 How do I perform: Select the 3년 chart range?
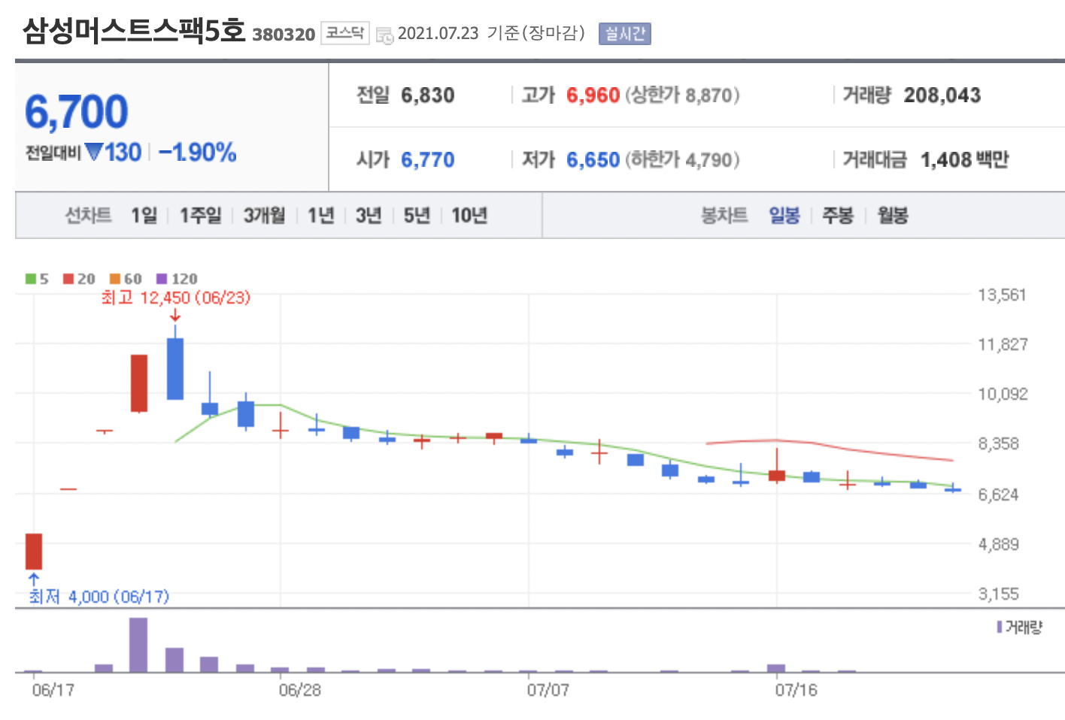coord(369,216)
